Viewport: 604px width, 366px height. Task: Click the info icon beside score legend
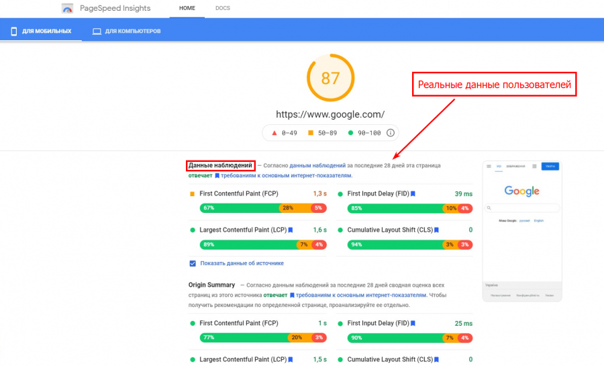390,133
